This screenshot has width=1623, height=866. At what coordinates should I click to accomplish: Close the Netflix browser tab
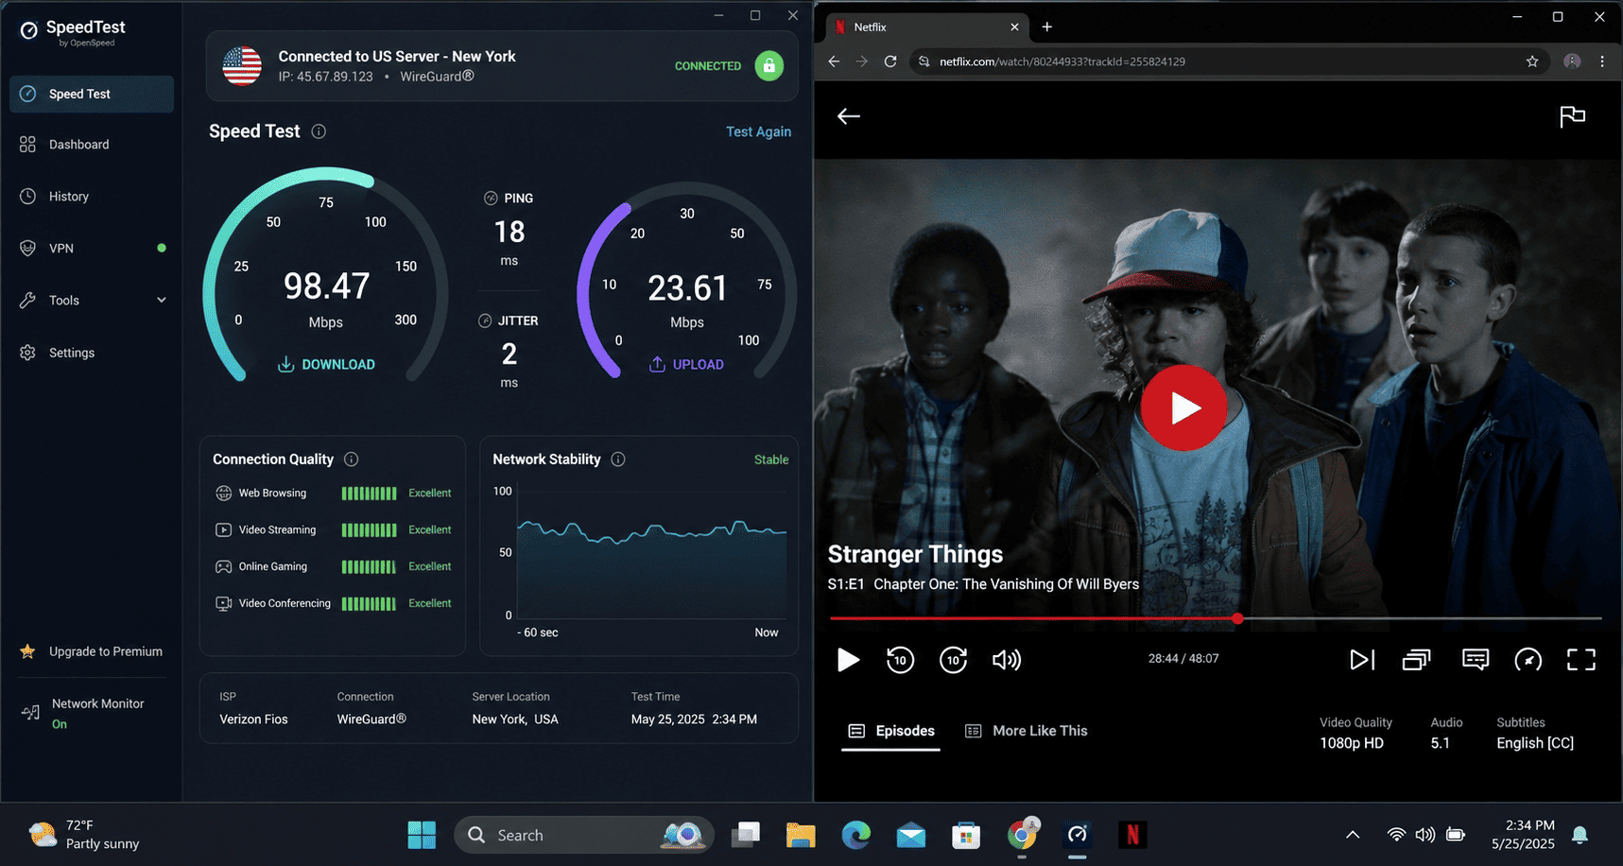tap(1014, 27)
